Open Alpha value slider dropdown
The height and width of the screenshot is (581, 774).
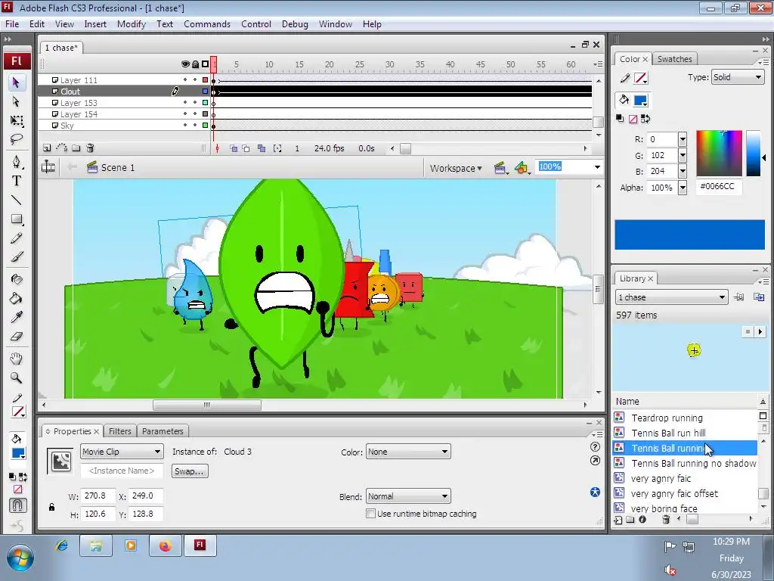tap(683, 188)
